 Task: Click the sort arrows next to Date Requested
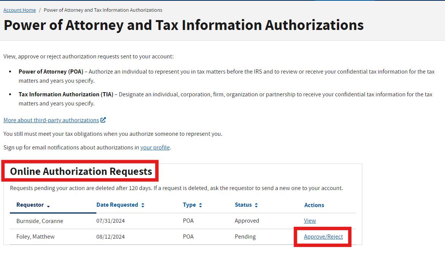pyautogui.click(x=142, y=204)
